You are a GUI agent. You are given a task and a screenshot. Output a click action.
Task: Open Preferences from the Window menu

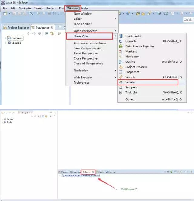[81, 83]
